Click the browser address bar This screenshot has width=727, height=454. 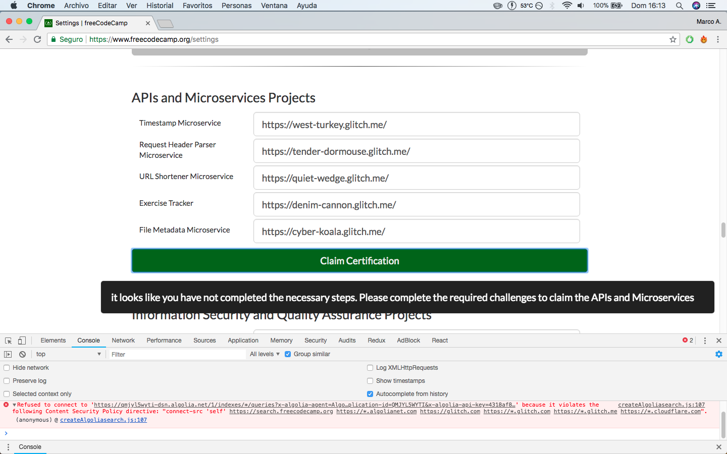363,39
